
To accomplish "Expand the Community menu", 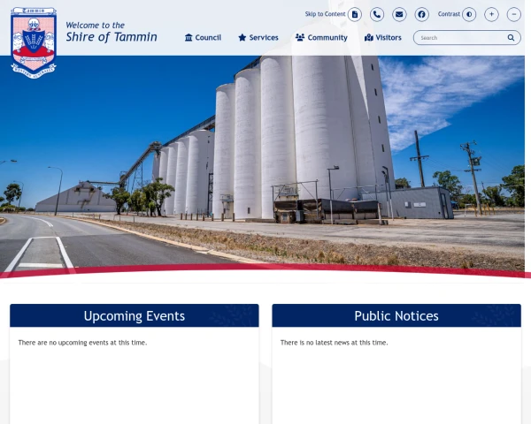I will pos(321,37).
